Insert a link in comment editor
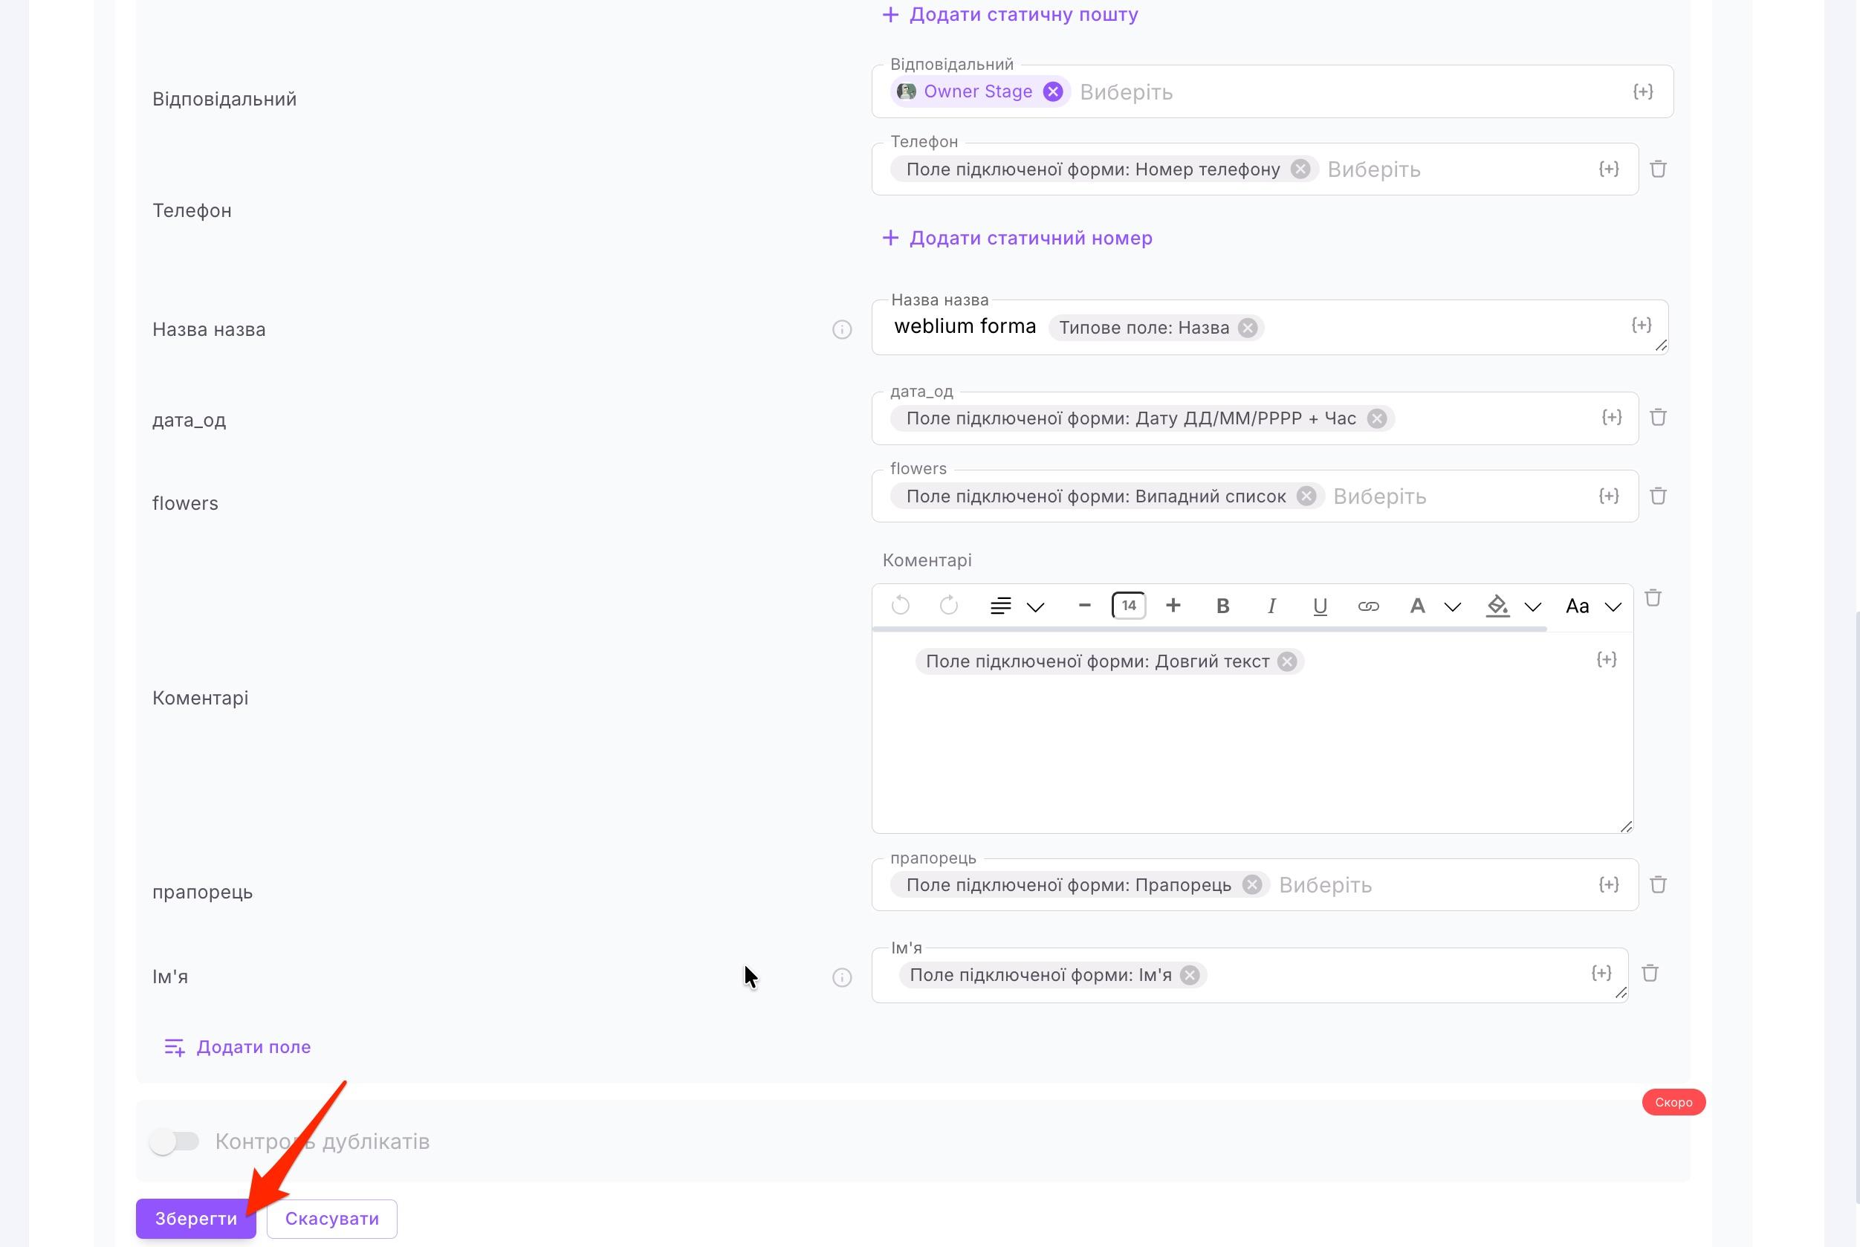 point(1369,607)
